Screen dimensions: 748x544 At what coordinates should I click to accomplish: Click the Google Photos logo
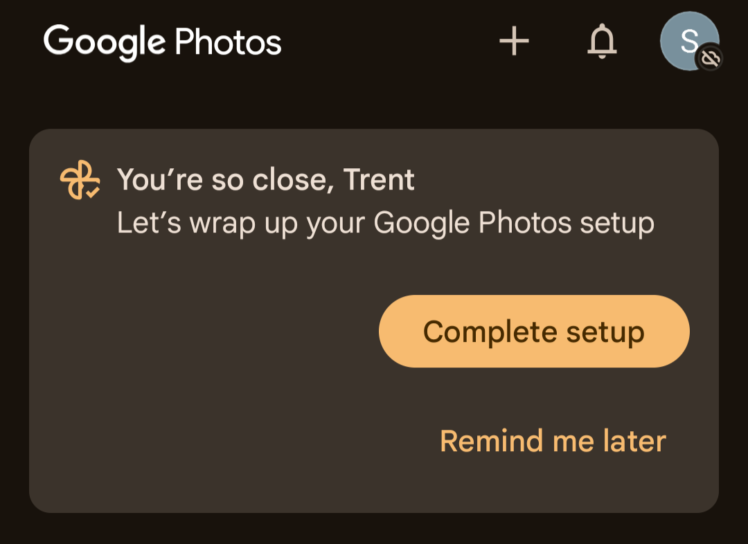click(162, 42)
